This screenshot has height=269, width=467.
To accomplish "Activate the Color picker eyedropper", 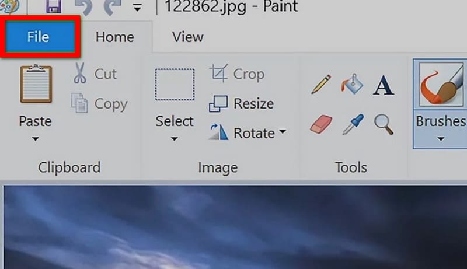I will pyautogui.click(x=353, y=124).
